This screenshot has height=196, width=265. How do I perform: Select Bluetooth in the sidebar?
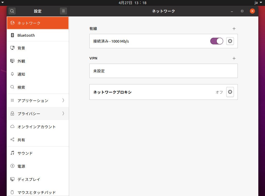point(38,35)
